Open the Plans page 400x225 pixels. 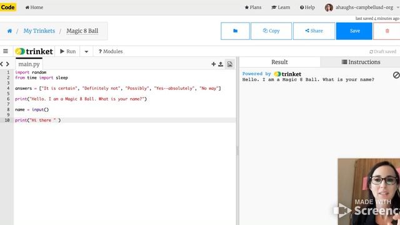pyautogui.click(x=253, y=7)
